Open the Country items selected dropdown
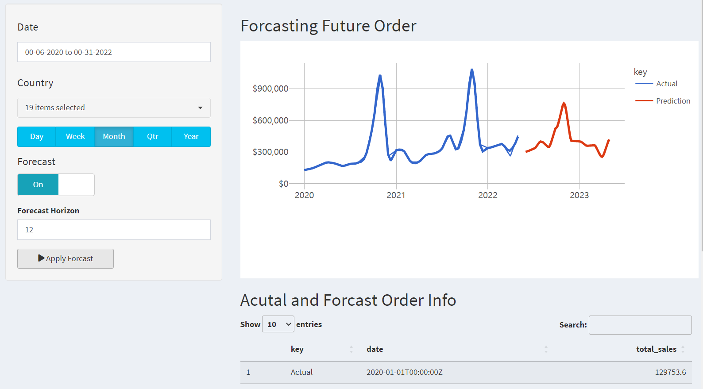703x389 pixels. [114, 108]
